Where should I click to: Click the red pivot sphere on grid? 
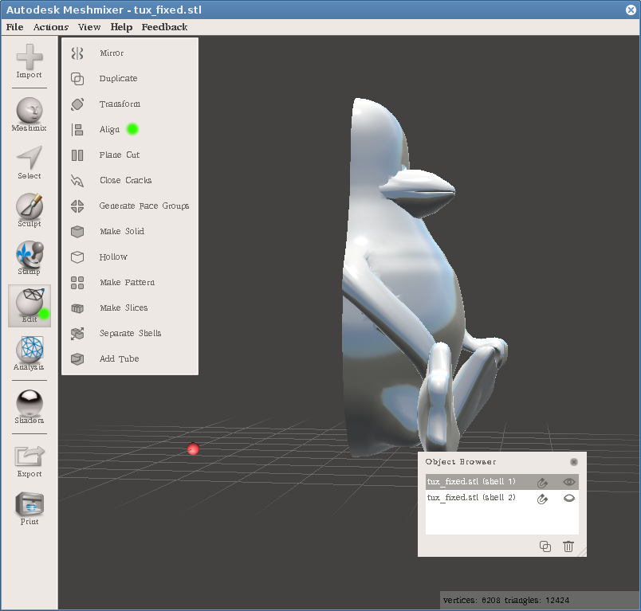click(193, 448)
